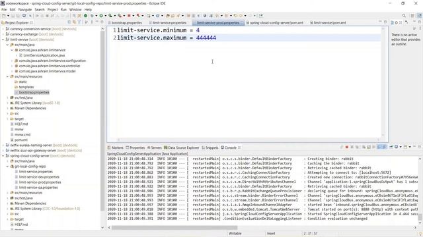Open the Help menu

88,9
